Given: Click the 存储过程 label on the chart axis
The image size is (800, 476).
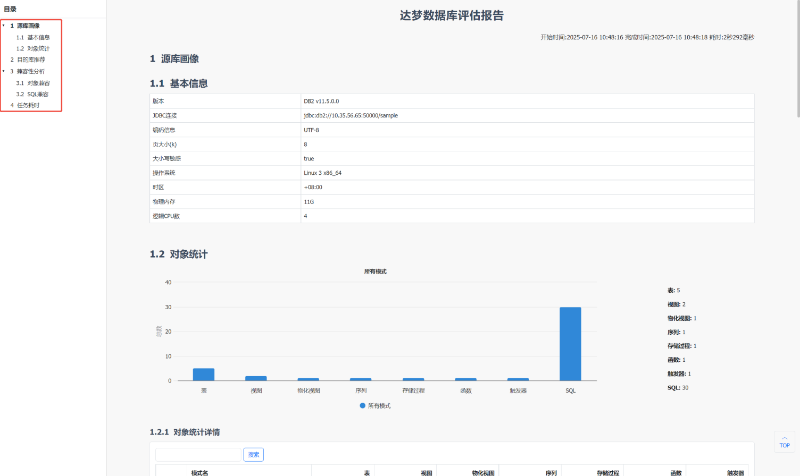Looking at the screenshot, I should coord(413,390).
